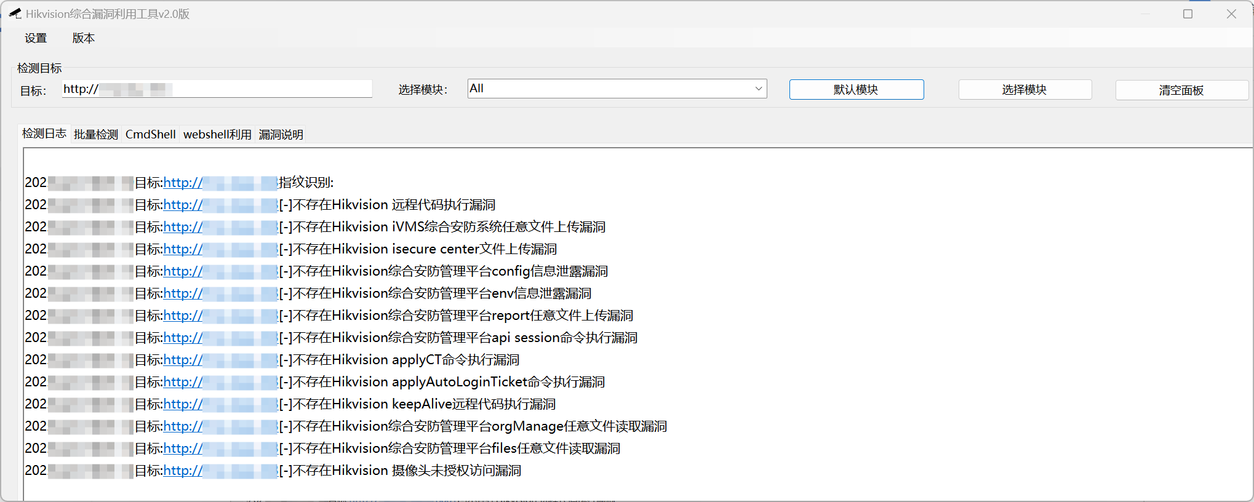Image resolution: width=1254 pixels, height=502 pixels.
Task: Select the 'applyAutoLoginTicket命令执行漏洞' log entry text
Action: 498,382
